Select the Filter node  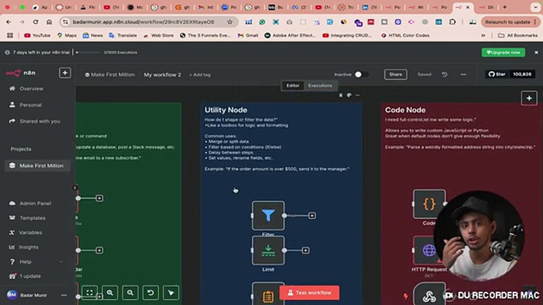pyautogui.click(x=268, y=216)
